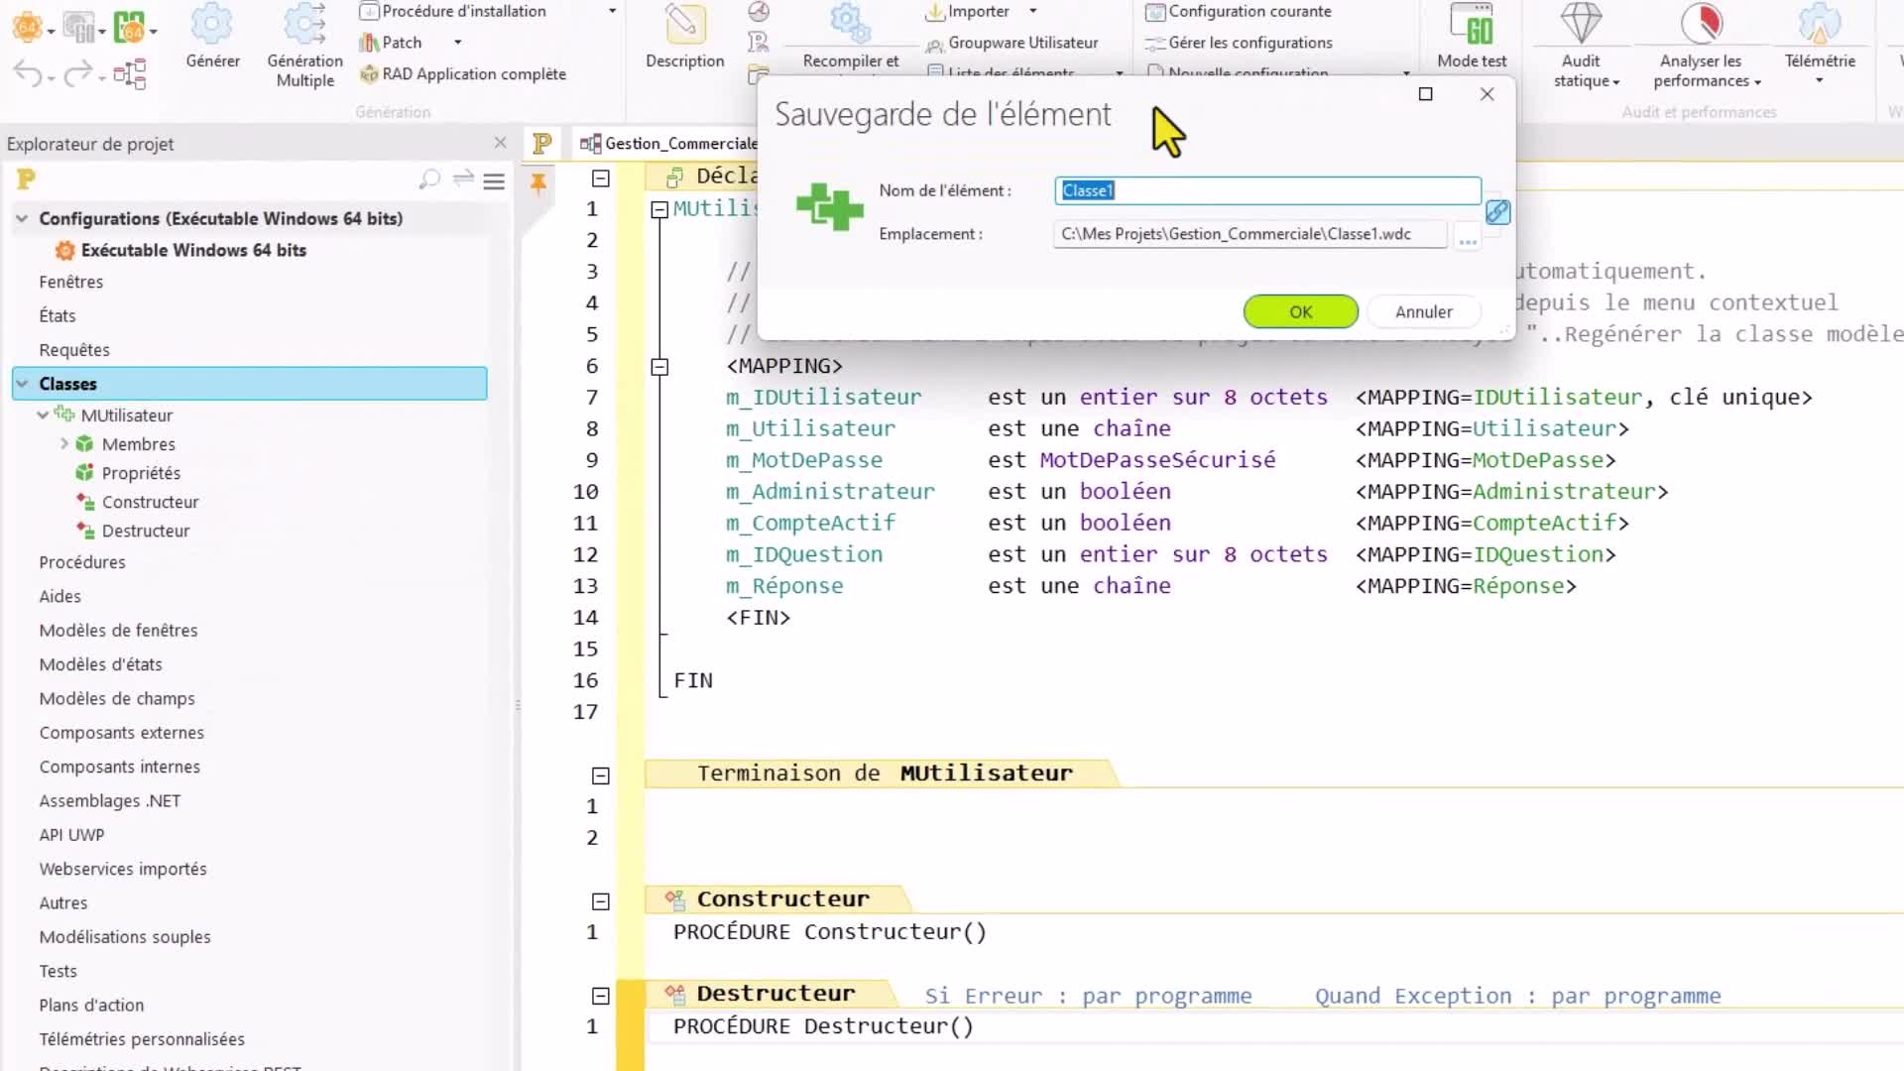Collapse the MUtilisateur class node
1904x1071 pixels.
pos(43,416)
